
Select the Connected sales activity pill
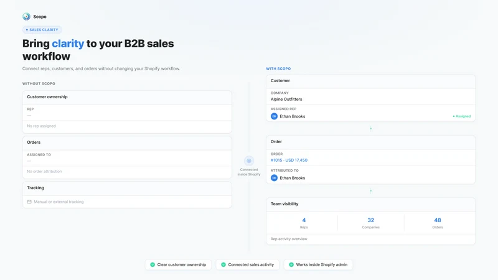247,265
